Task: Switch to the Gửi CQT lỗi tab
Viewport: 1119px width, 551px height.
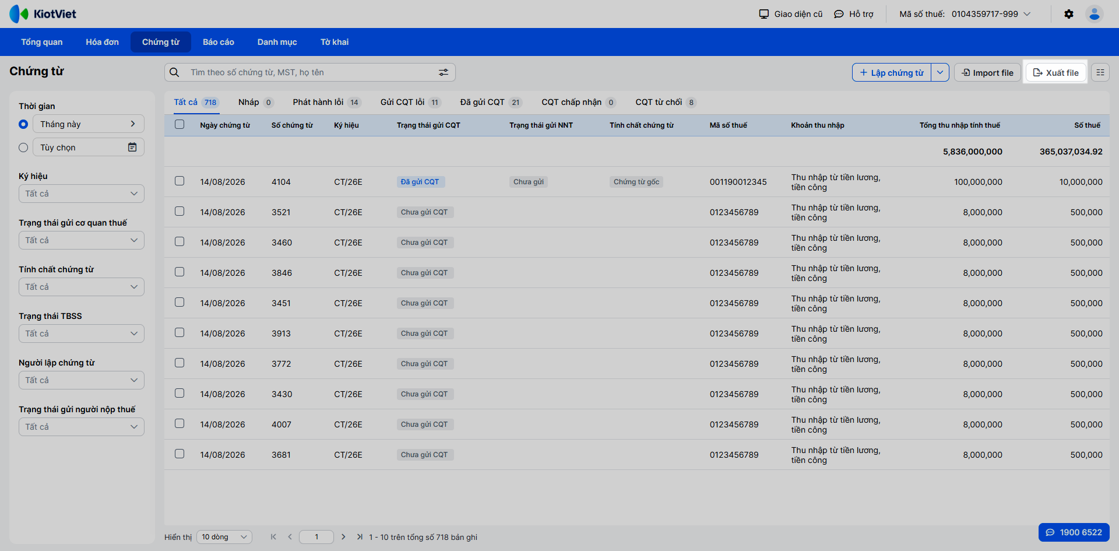Action: [x=411, y=102]
